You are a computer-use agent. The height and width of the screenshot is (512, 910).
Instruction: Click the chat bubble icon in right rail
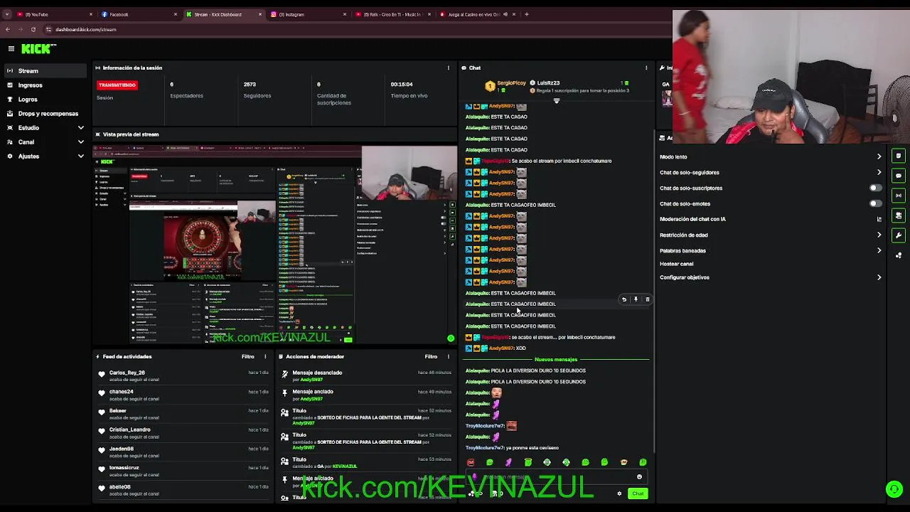coord(899,176)
